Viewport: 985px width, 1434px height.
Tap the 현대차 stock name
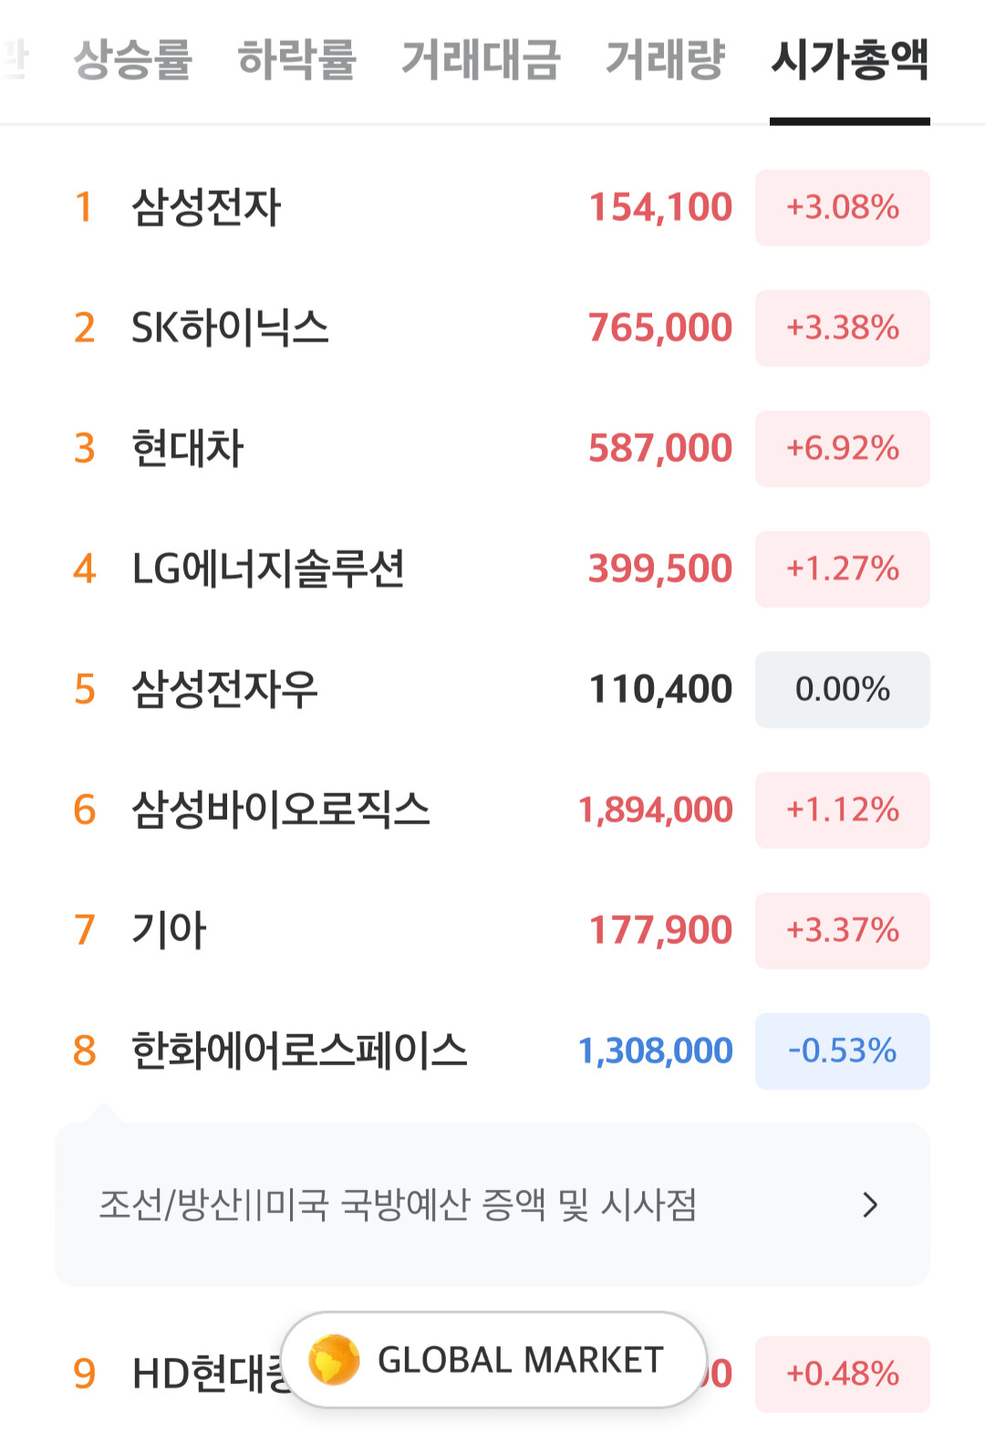pyautogui.click(x=188, y=448)
